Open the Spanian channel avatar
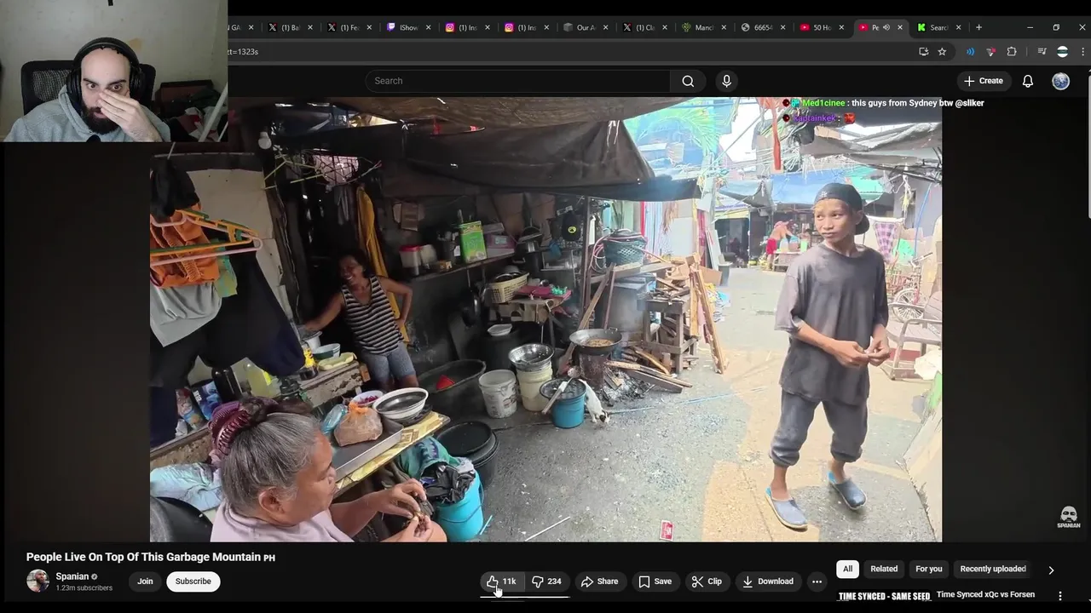 (38, 581)
